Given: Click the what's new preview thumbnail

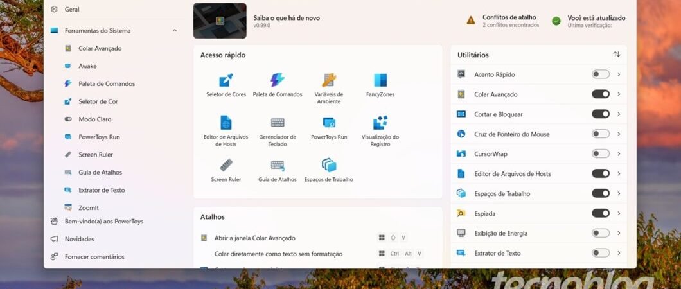Looking at the screenshot, I should coord(220,21).
